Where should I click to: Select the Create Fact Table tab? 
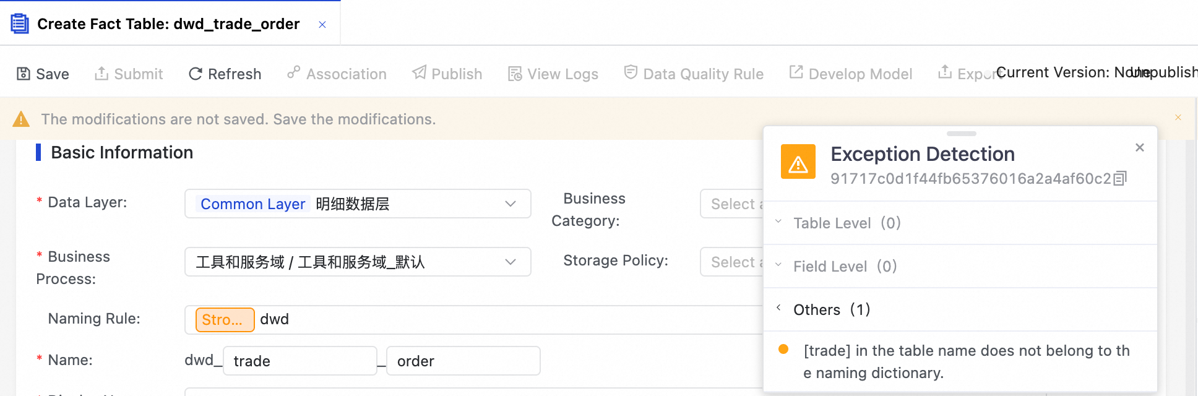click(168, 24)
